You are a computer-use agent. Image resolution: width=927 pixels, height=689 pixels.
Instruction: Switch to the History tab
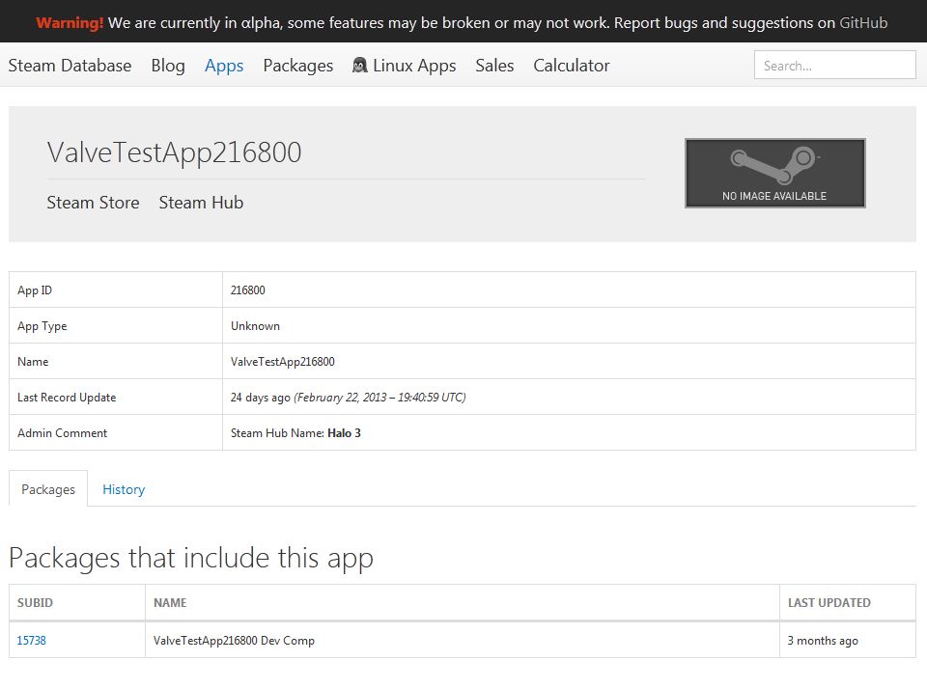[x=124, y=489]
